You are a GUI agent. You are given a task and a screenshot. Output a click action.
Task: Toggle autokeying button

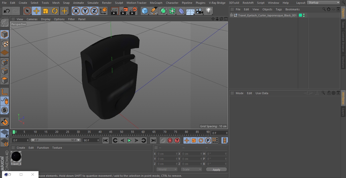(170, 140)
